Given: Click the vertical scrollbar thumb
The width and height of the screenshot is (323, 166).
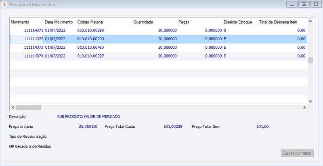Looking at the screenshot, I should tap(310, 60).
